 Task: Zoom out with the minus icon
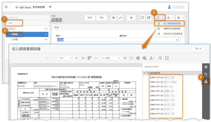click(96, 58)
